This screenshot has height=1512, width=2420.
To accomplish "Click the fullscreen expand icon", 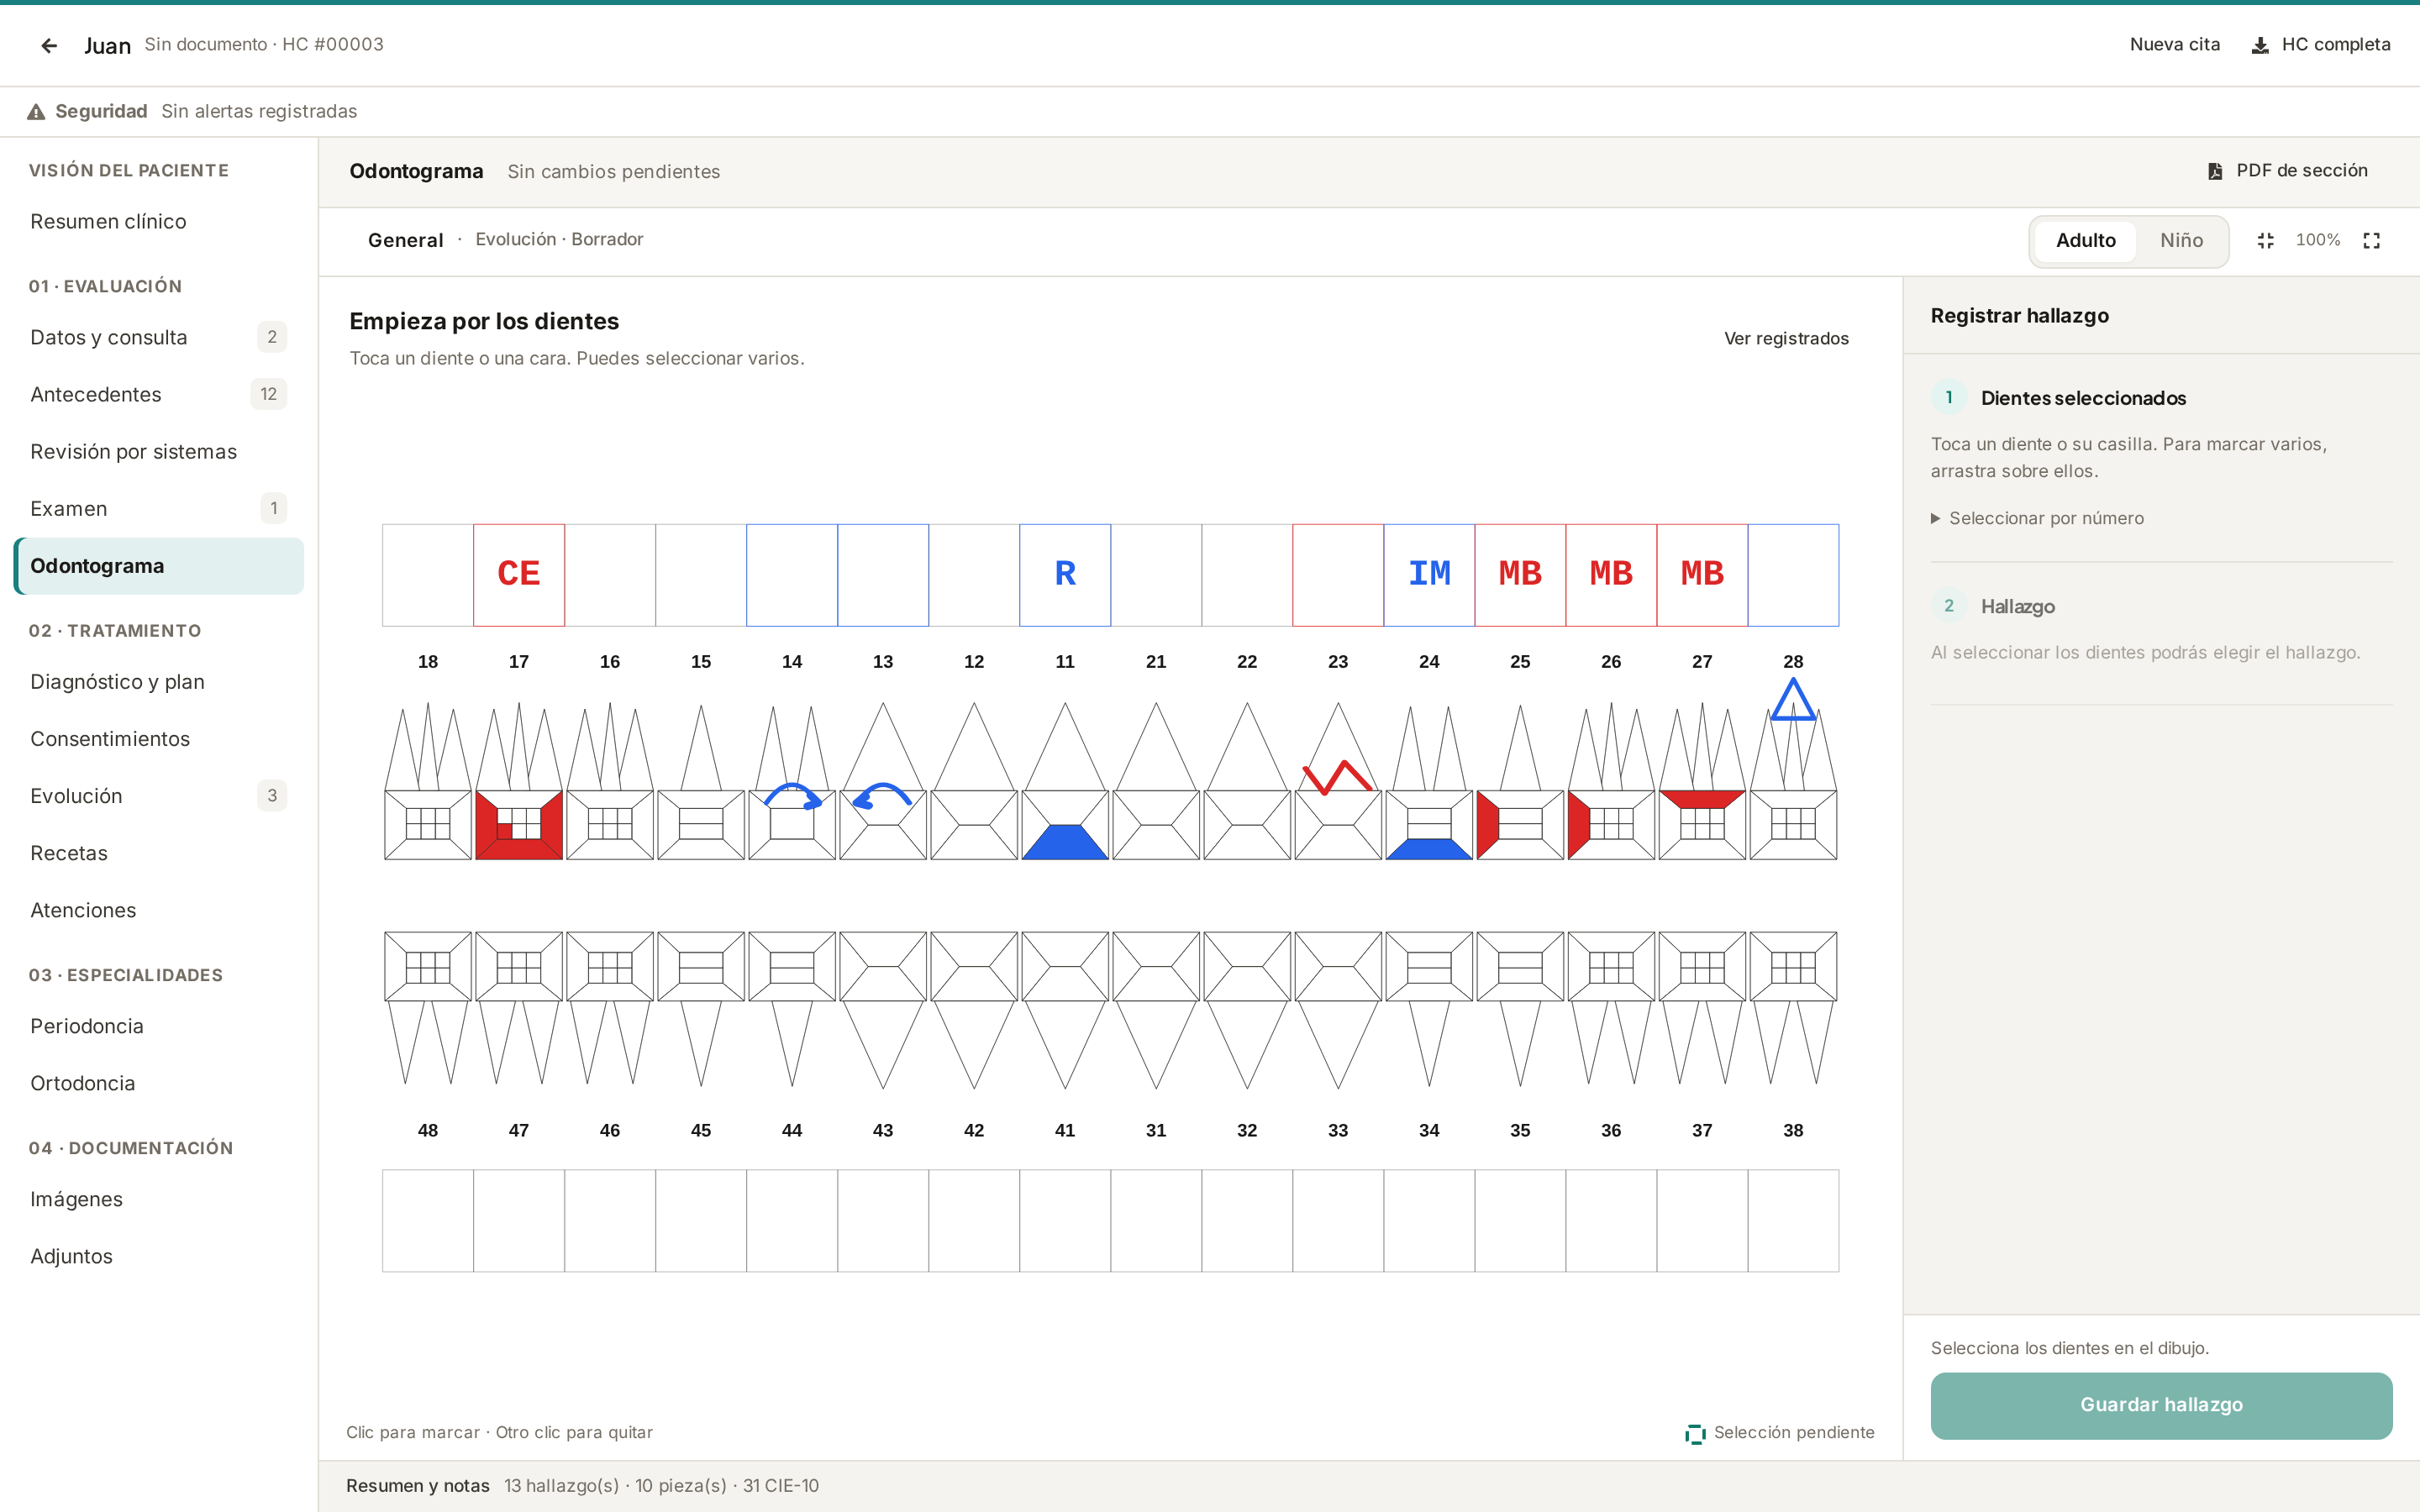I will pos(2372,241).
